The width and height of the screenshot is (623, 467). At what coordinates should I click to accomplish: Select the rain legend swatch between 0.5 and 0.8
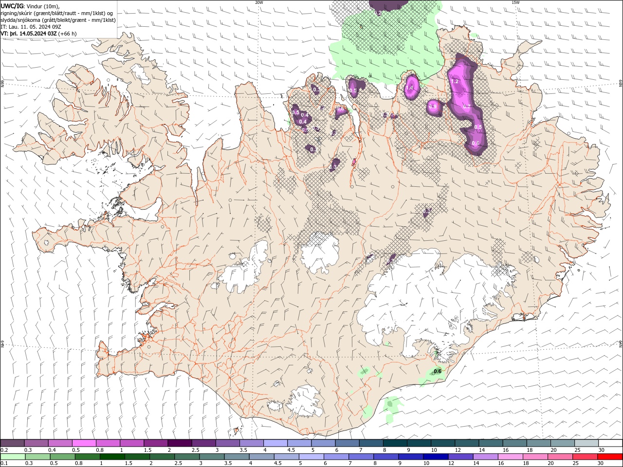(x=63, y=457)
